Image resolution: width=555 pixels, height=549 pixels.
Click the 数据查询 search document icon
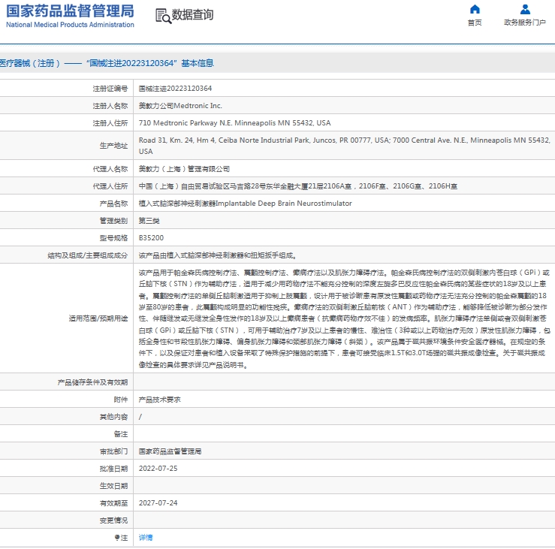tap(163, 17)
